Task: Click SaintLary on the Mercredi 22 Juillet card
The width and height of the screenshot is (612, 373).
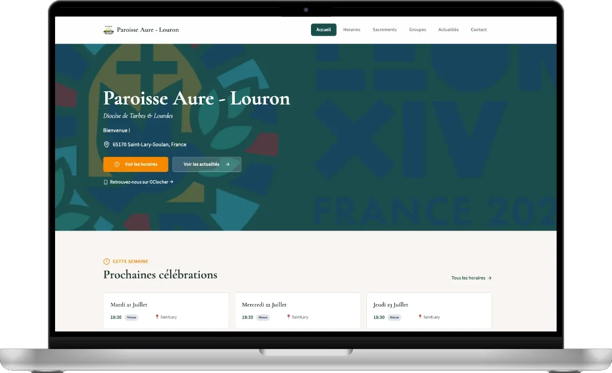Action: [300, 317]
